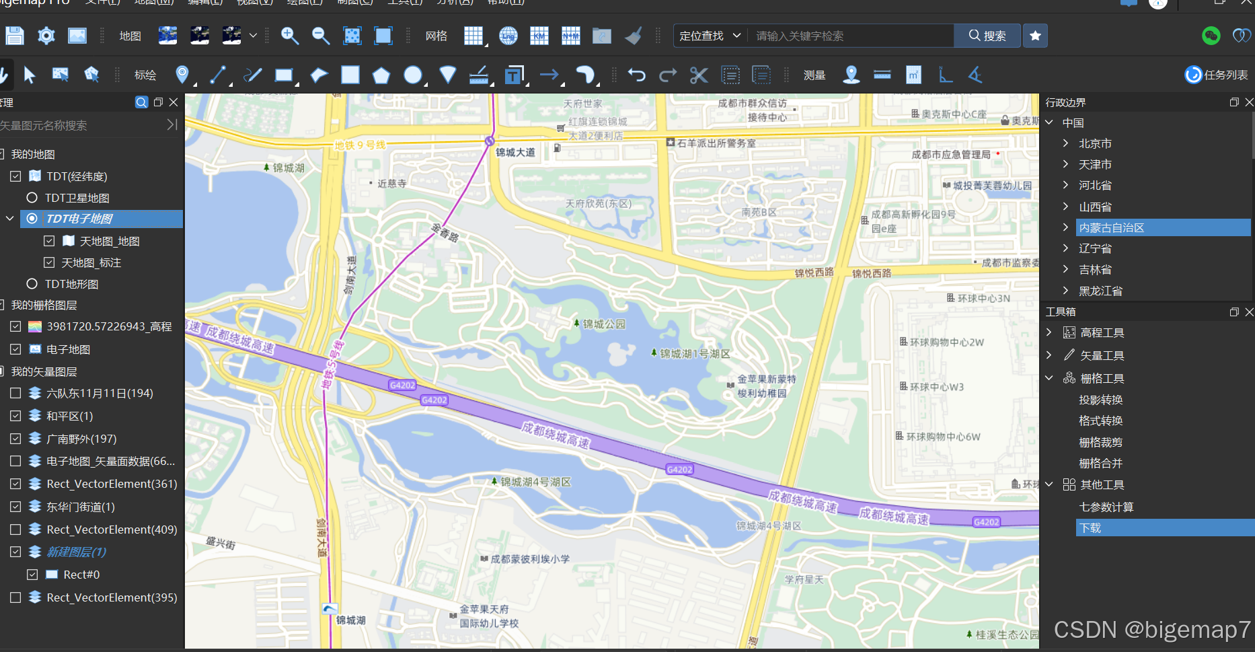
Task: Collapse the TDT电子地图 tree node
Action: (9, 219)
